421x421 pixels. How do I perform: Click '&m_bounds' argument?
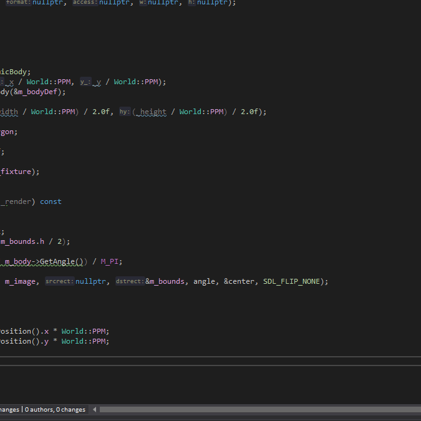pos(165,281)
